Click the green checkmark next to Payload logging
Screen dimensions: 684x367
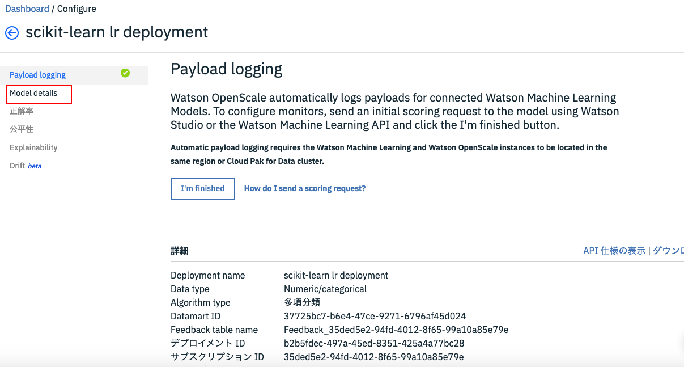tap(125, 73)
